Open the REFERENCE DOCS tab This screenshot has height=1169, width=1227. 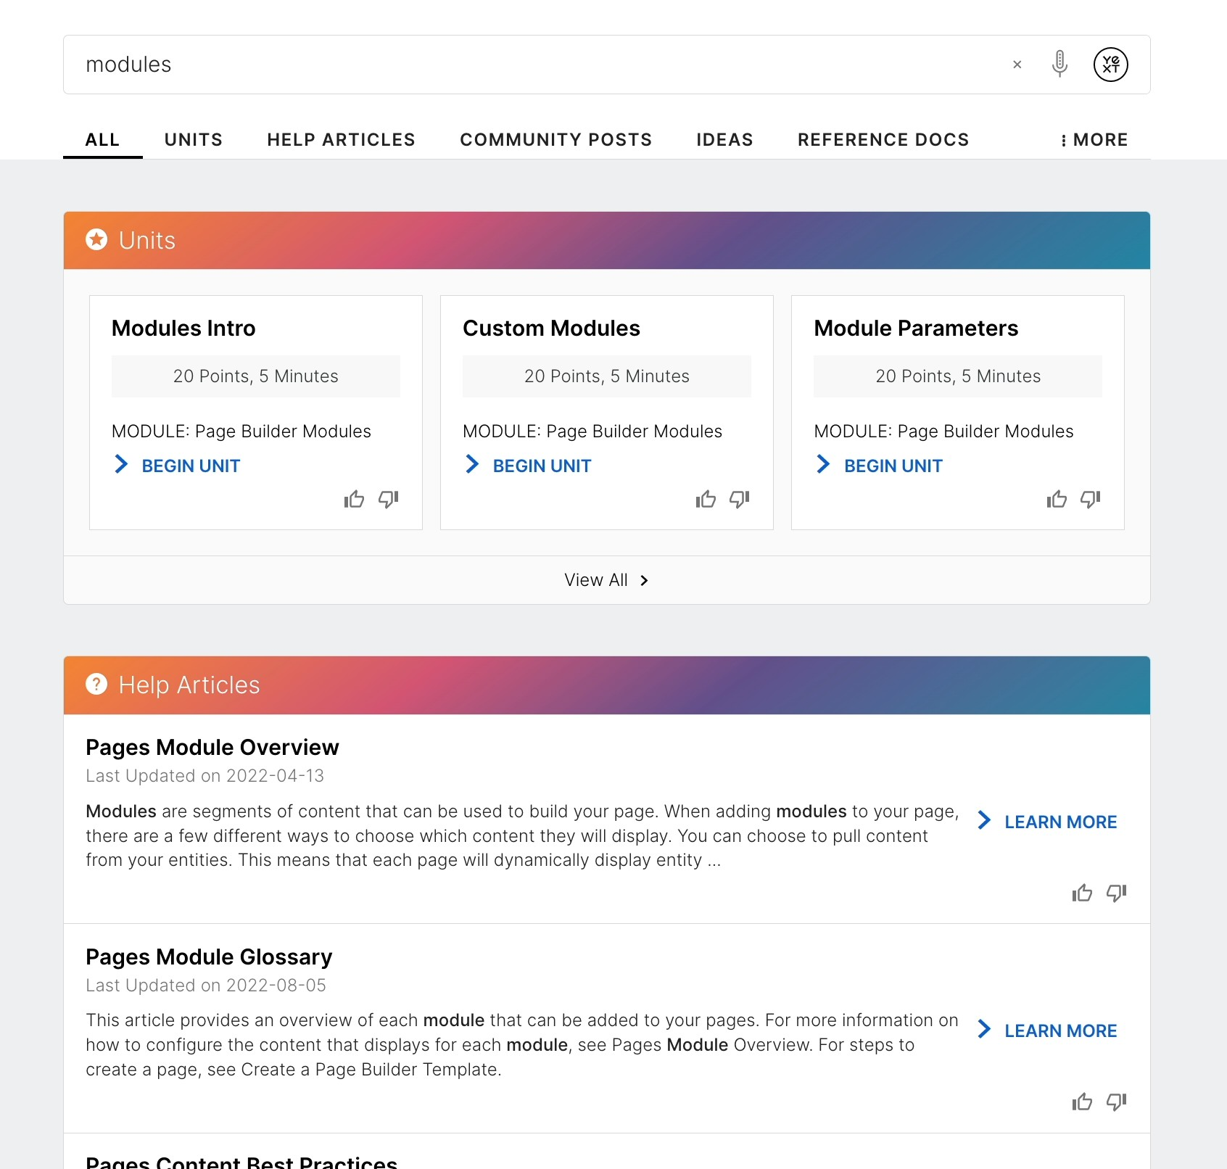tap(883, 139)
